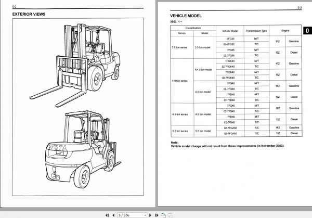Image resolution: width=312 pixels, height=218 pixels.
Task: Go to the previous page
Action: (113, 215)
